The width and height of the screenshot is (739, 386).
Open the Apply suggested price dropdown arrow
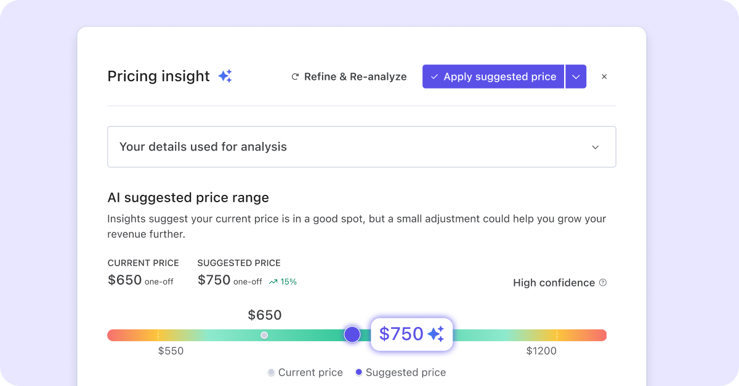[576, 77]
